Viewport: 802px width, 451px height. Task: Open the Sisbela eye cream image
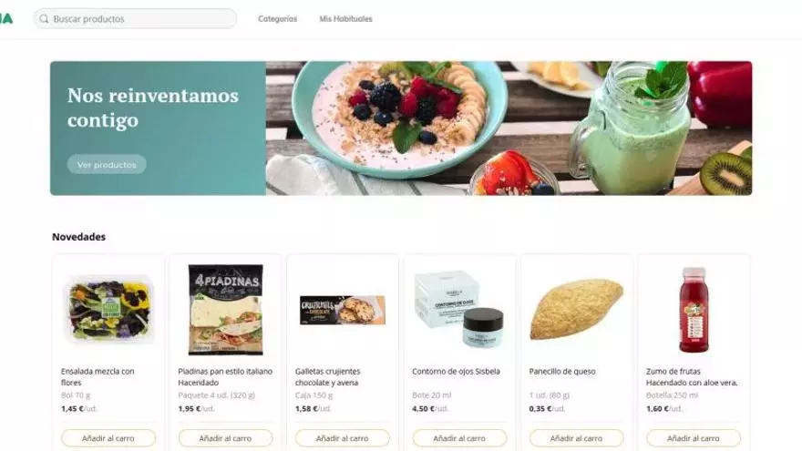pyautogui.click(x=459, y=310)
